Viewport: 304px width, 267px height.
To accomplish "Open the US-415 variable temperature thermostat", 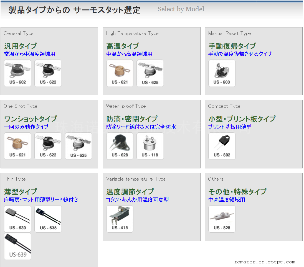I will (120, 219).
